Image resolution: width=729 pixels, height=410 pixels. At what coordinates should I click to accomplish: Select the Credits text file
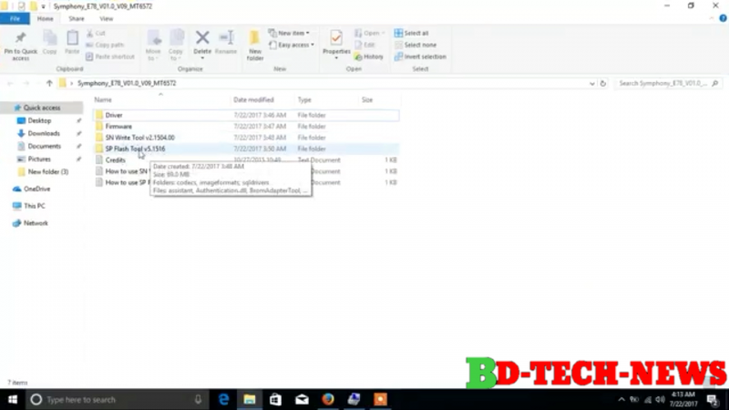(x=116, y=160)
